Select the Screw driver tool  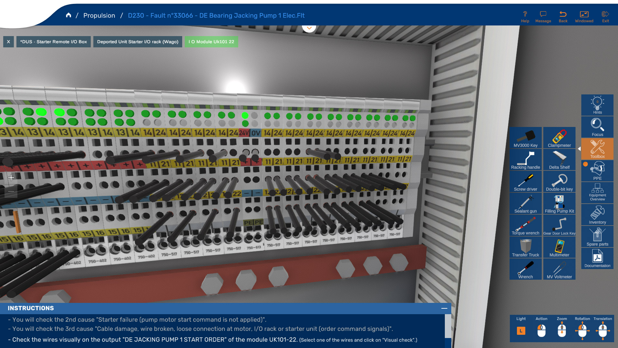526,181
